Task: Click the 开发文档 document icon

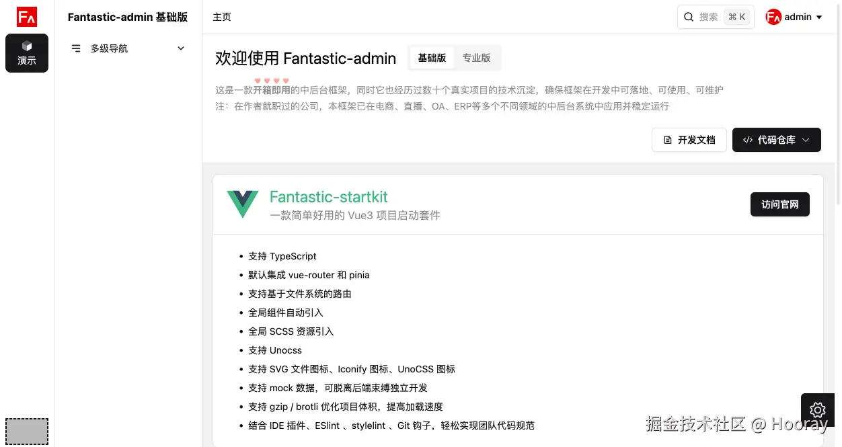Action: point(668,140)
